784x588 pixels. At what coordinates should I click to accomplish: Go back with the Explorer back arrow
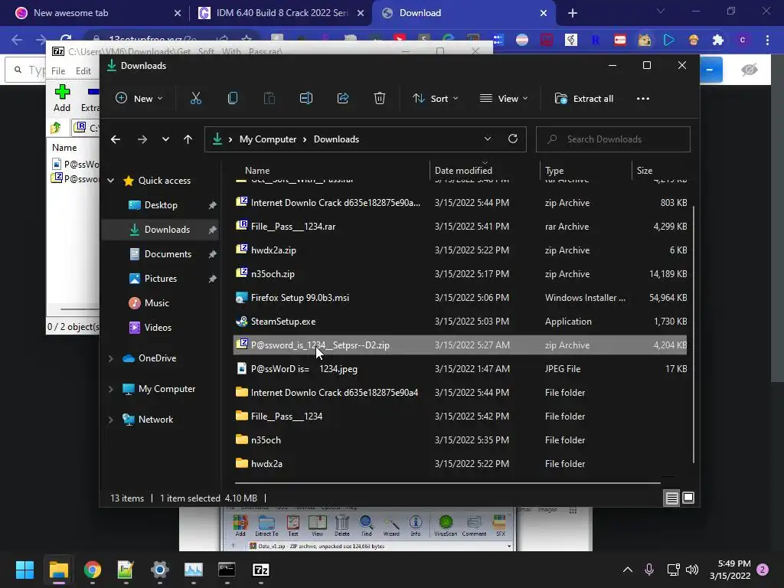[x=116, y=139]
